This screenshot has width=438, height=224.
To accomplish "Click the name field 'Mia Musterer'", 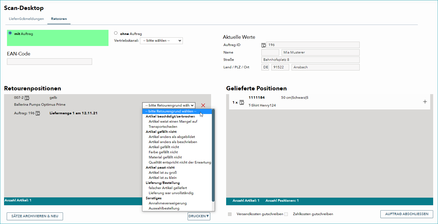I will [x=320, y=52].
